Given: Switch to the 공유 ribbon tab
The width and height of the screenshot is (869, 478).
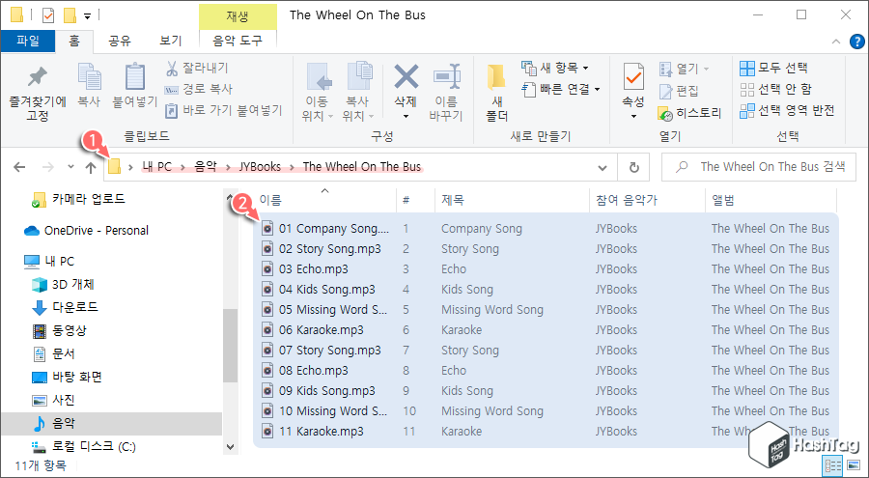Looking at the screenshot, I should coord(119,41).
